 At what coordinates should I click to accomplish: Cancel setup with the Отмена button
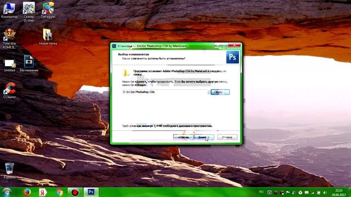[227, 137]
